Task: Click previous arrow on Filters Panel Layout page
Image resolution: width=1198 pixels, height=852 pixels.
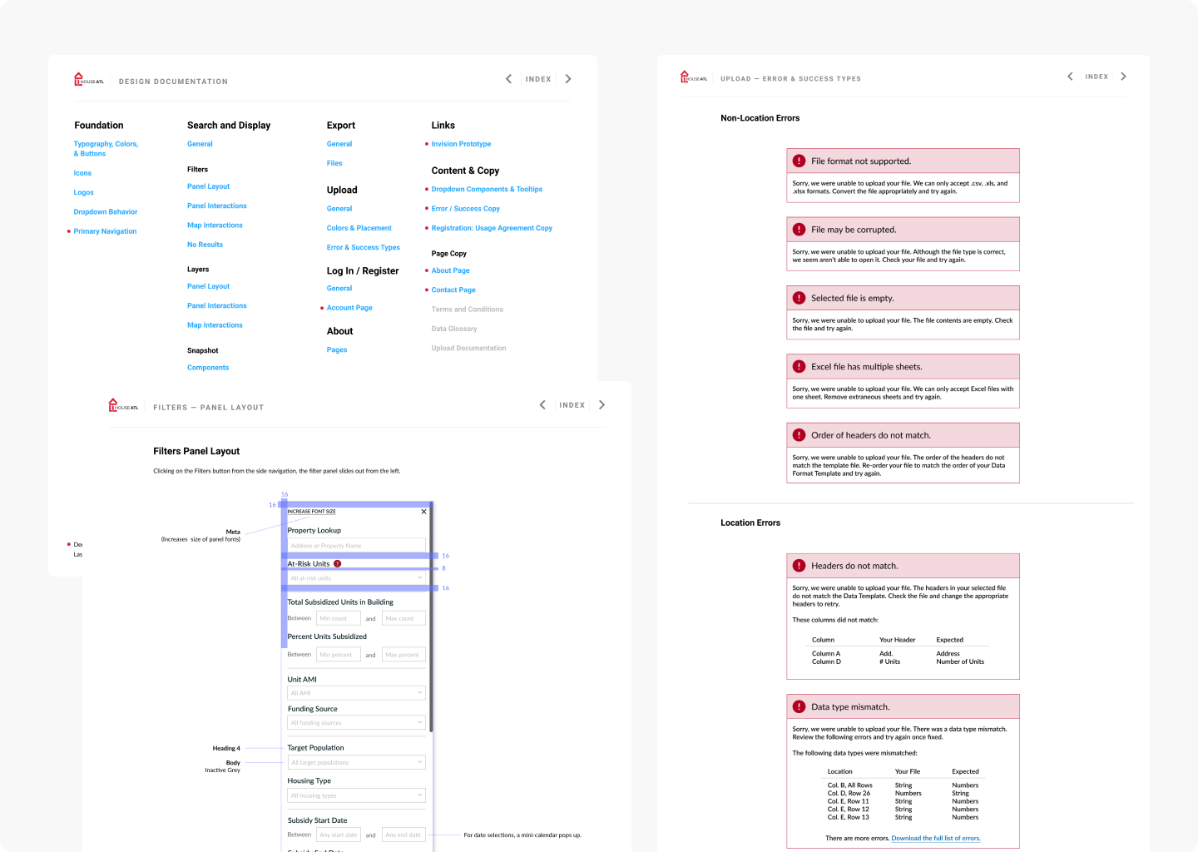Action: (x=542, y=405)
